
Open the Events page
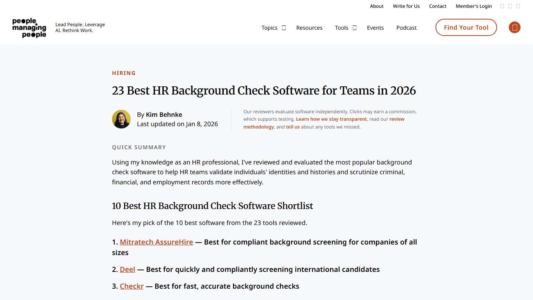click(x=375, y=28)
